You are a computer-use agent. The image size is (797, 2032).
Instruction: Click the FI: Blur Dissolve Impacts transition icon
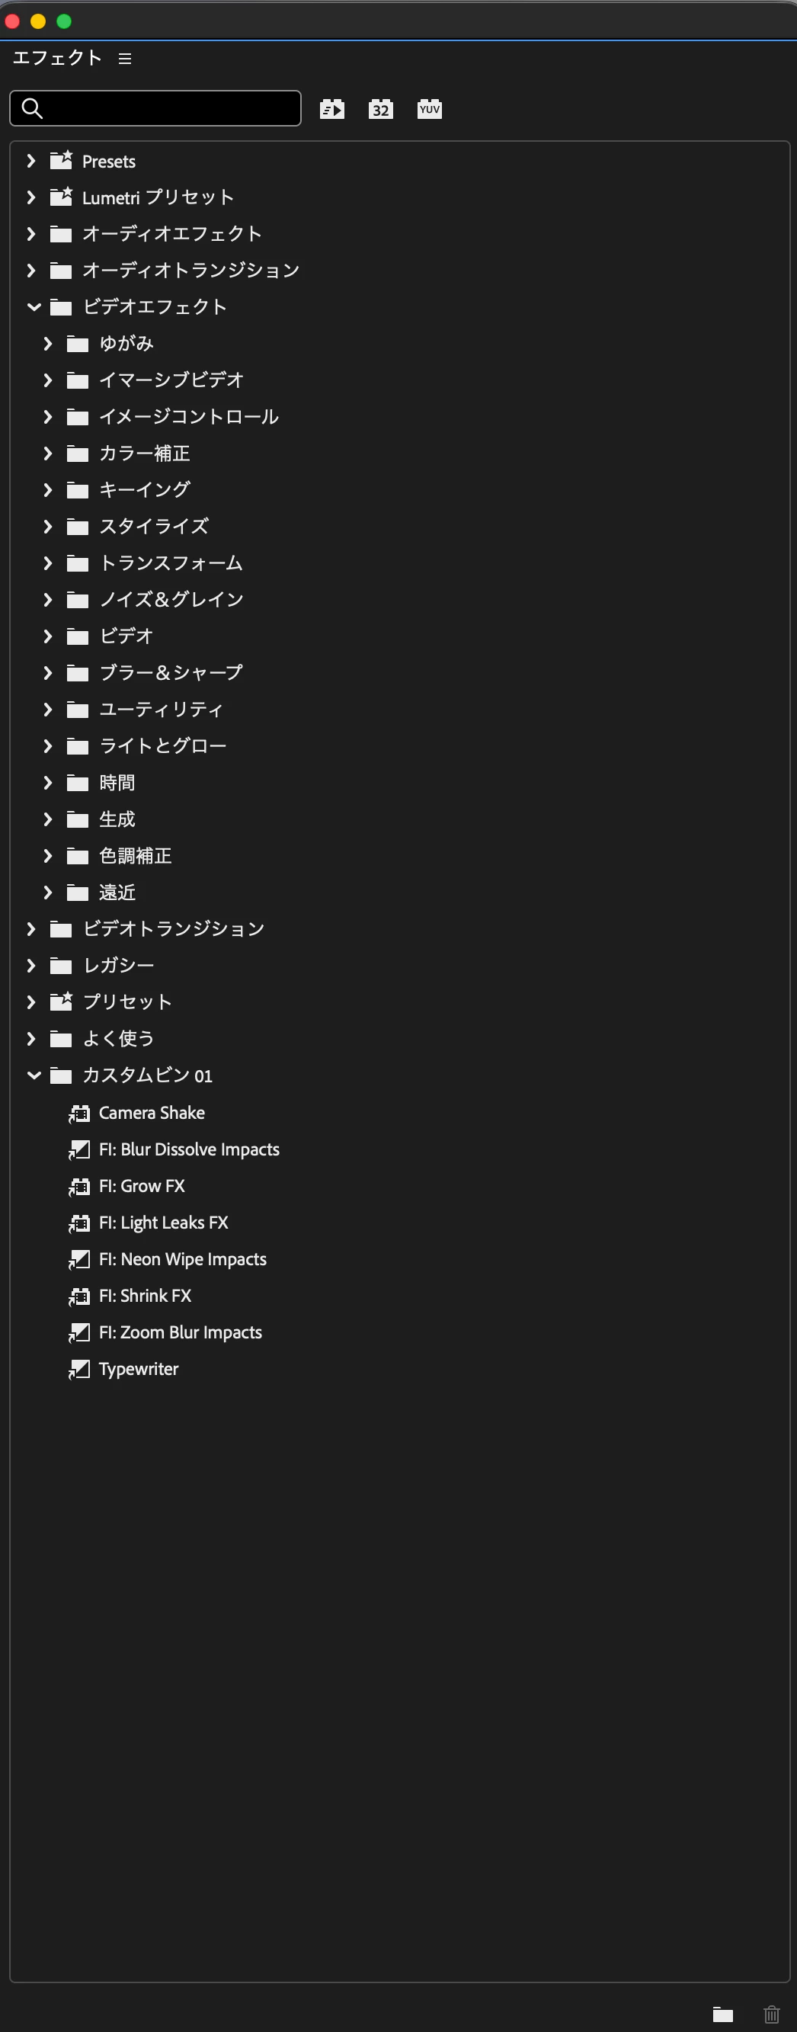78,1150
